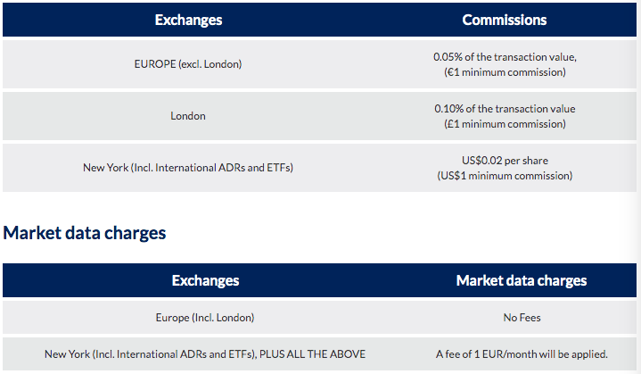The height and width of the screenshot is (374, 641).
Task: Click the US$0.02 per share text
Action: [x=505, y=161]
